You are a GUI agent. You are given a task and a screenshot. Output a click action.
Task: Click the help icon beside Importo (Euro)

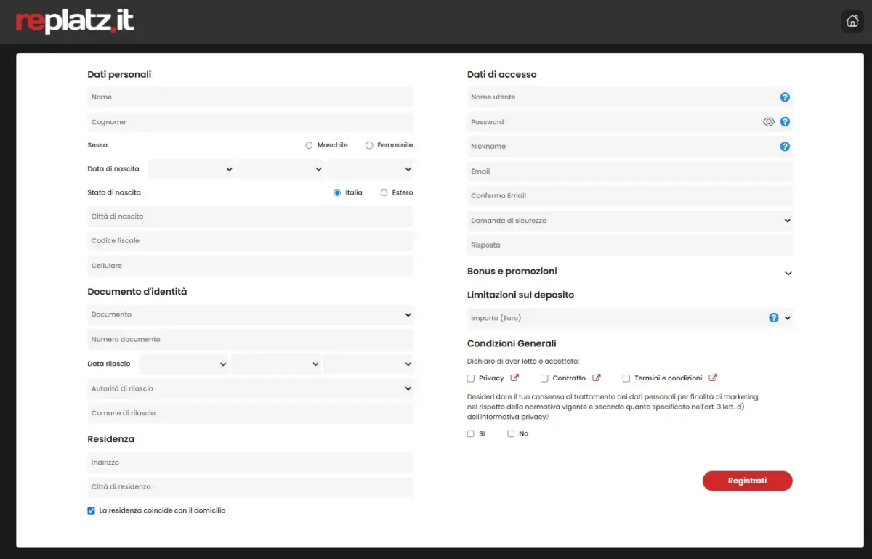[x=772, y=317]
